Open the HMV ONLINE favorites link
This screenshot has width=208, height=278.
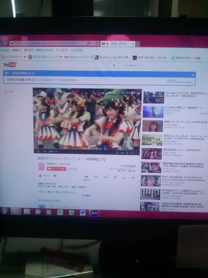(x=151, y=57)
